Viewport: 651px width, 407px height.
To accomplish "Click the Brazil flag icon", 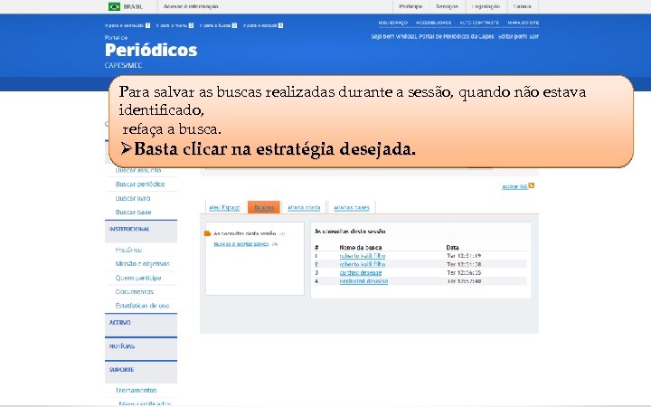I will [114, 6].
